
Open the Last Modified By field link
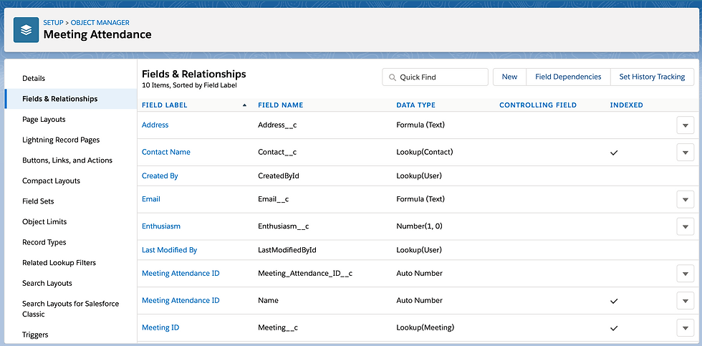[x=169, y=250]
